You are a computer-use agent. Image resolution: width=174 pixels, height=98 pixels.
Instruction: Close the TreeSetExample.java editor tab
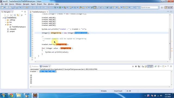[48, 12]
